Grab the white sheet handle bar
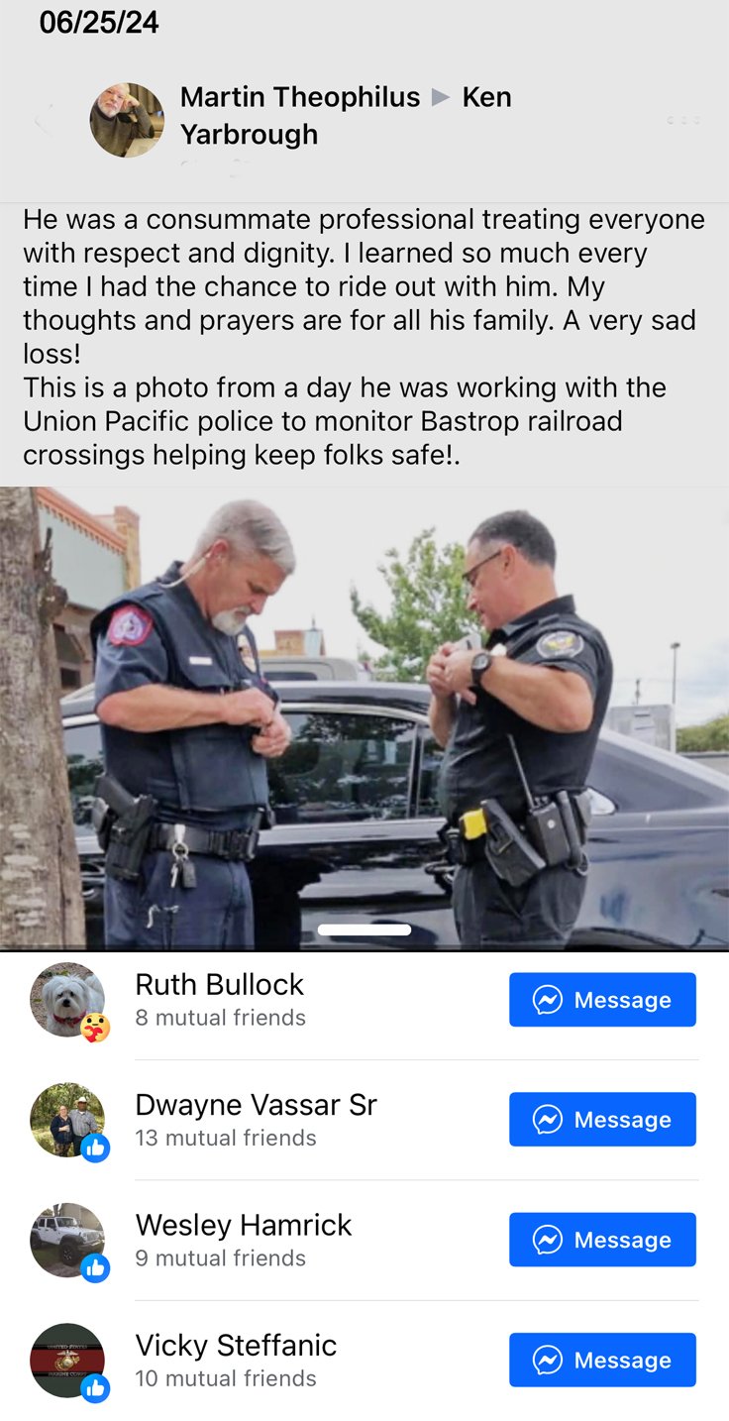The width and height of the screenshot is (729, 1421). pyautogui.click(x=364, y=929)
